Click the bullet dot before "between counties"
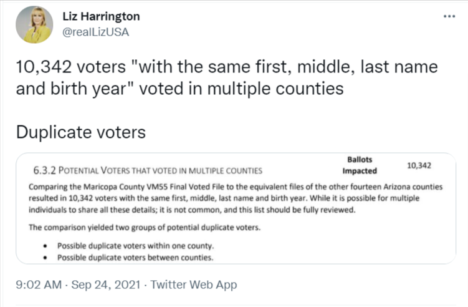Viewport: 468px width, 307px height. [45, 258]
